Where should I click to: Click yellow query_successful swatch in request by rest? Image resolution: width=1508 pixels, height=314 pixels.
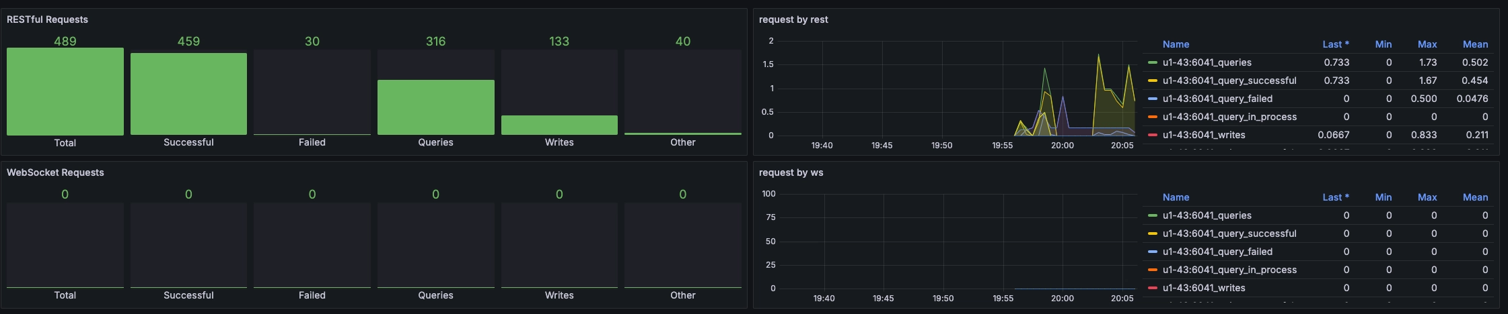(1152, 81)
